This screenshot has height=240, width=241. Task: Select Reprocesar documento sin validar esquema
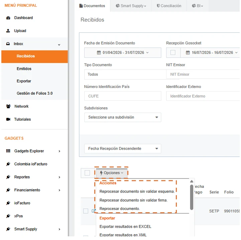tap(137, 192)
